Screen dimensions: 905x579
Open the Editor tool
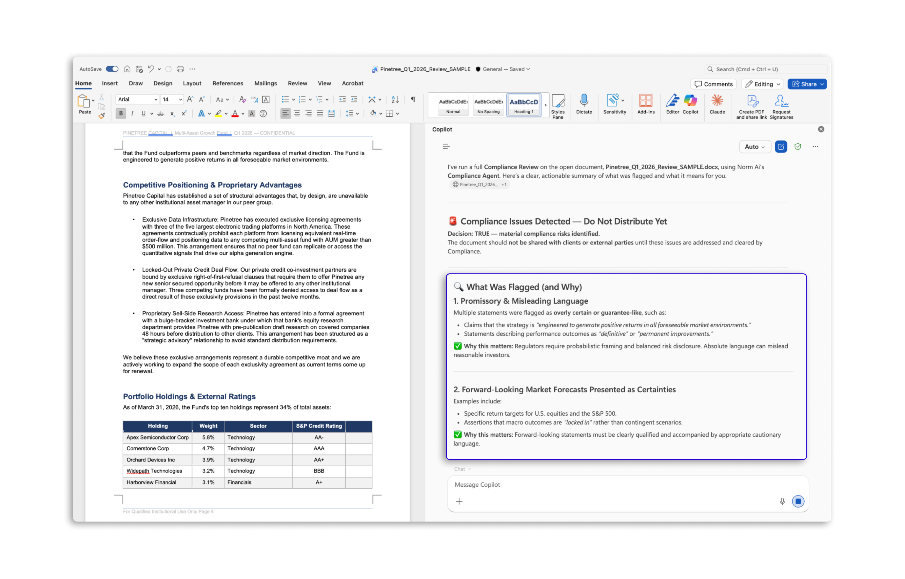coord(673,105)
